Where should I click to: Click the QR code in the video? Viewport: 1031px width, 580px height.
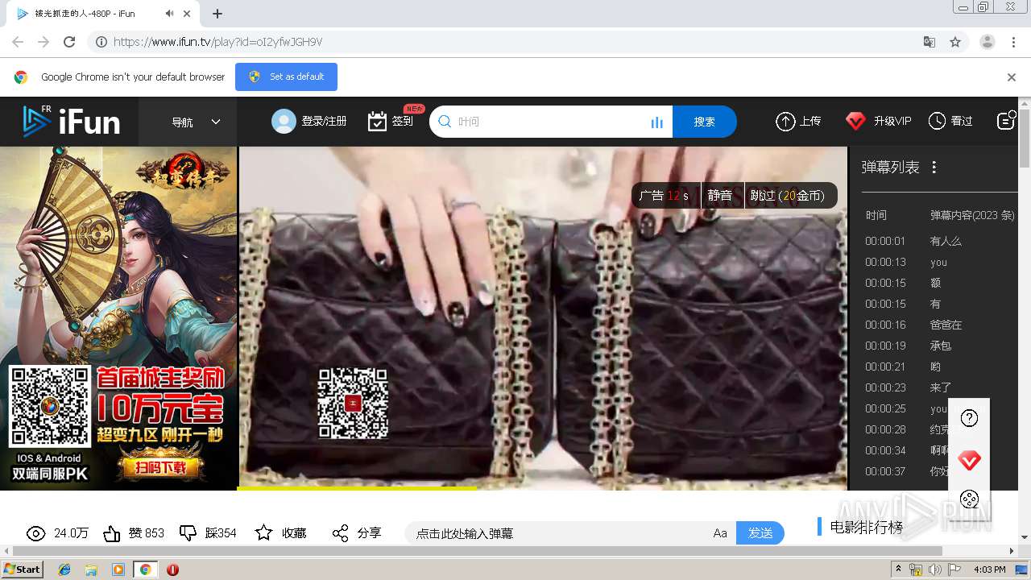(353, 403)
